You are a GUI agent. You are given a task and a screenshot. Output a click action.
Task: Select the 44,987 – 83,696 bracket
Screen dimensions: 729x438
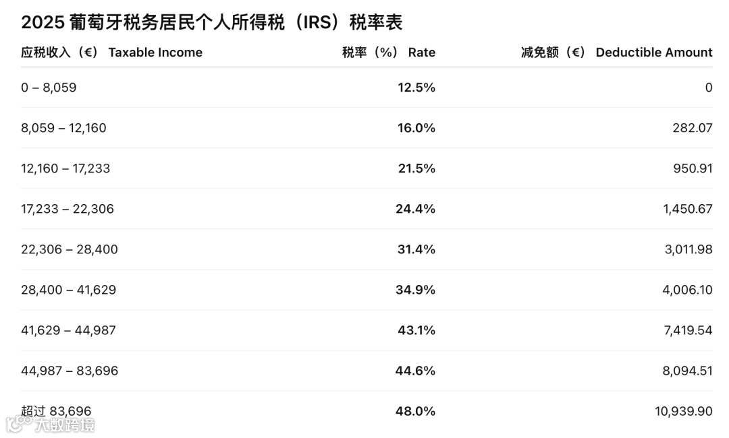tap(70, 371)
